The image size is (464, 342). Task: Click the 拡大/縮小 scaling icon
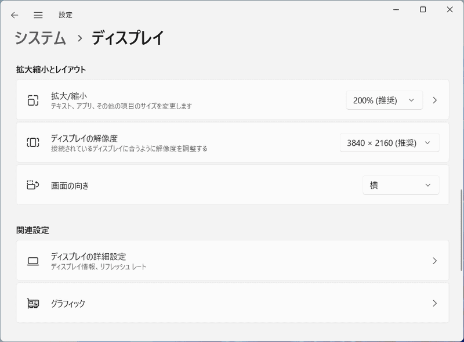tap(32, 99)
